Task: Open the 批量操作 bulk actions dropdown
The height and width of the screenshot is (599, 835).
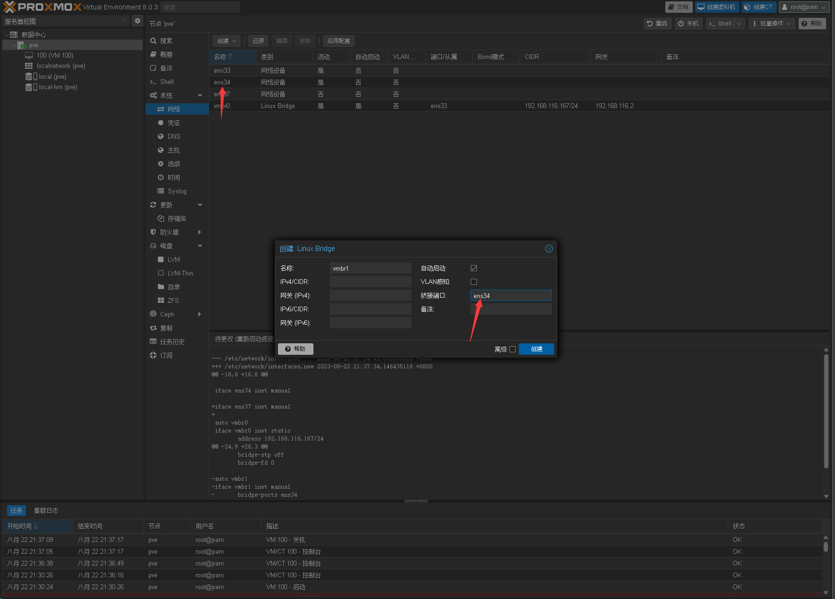Action: pyautogui.click(x=771, y=24)
